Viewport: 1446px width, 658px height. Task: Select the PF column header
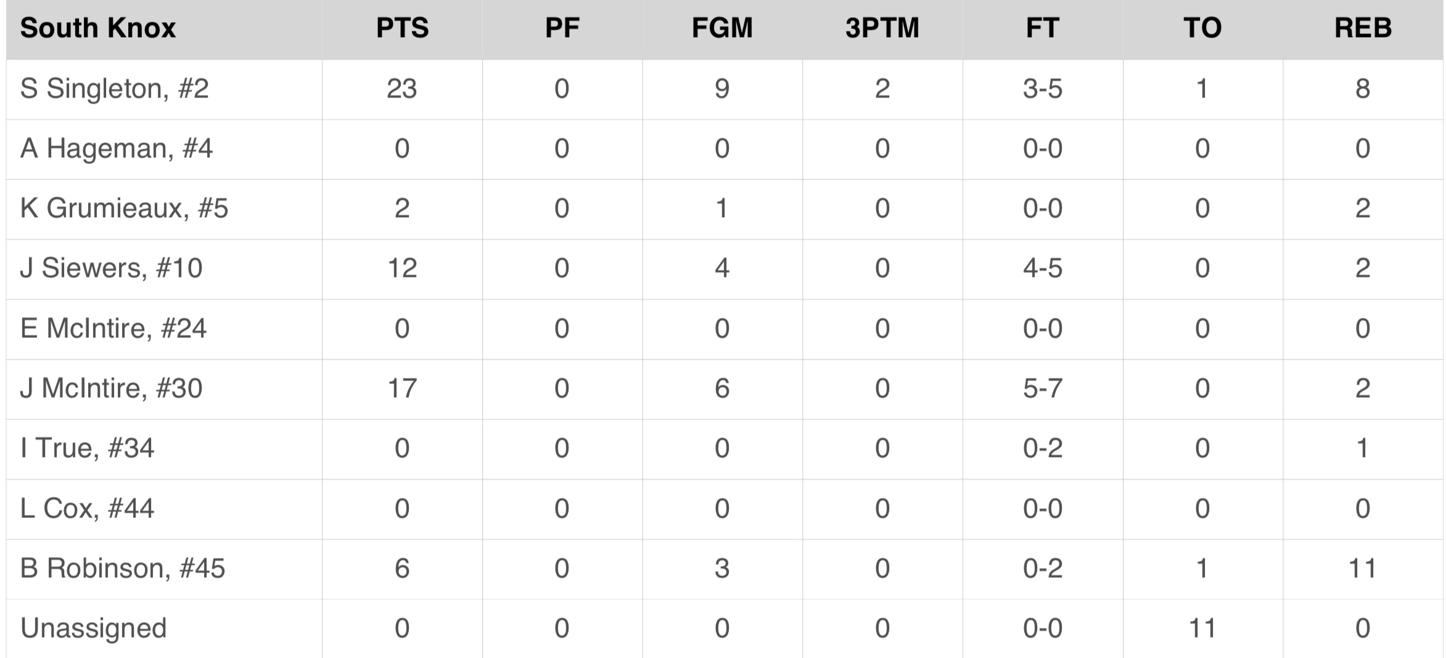(x=562, y=28)
